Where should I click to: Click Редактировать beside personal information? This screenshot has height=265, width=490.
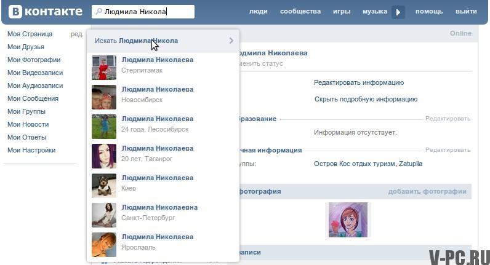(x=448, y=150)
